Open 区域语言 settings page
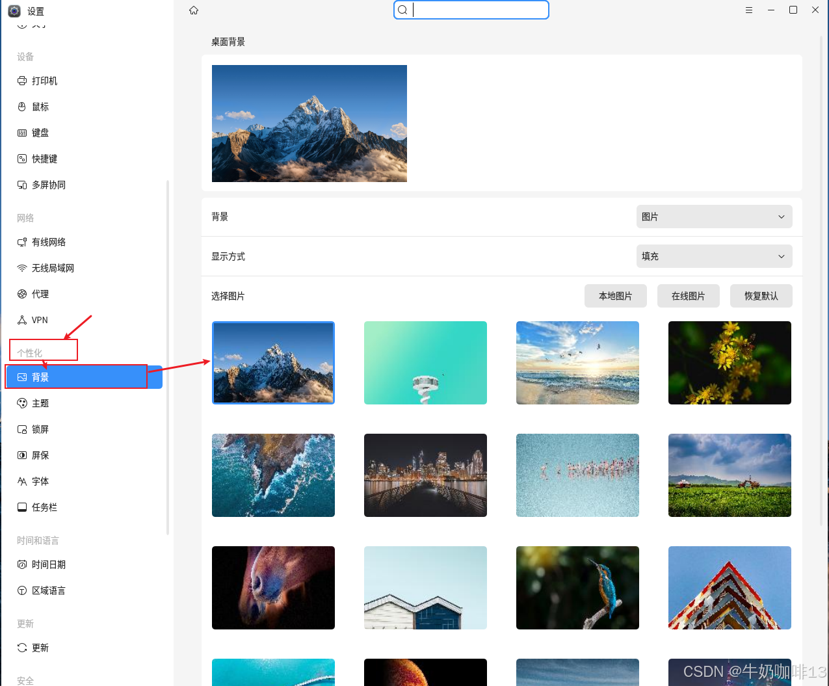This screenshot has height=686, width=829. (83, 590)
